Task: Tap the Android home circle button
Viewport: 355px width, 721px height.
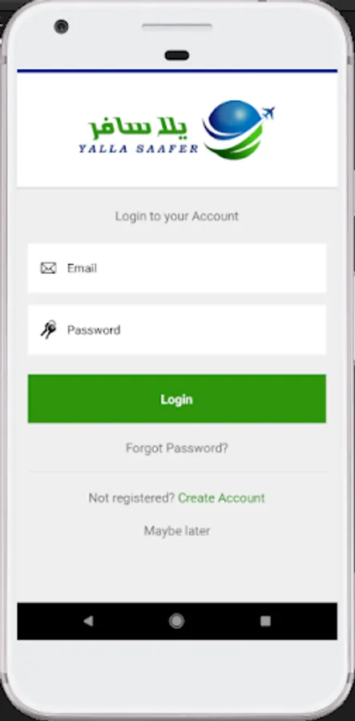Action: coord(176,621)
